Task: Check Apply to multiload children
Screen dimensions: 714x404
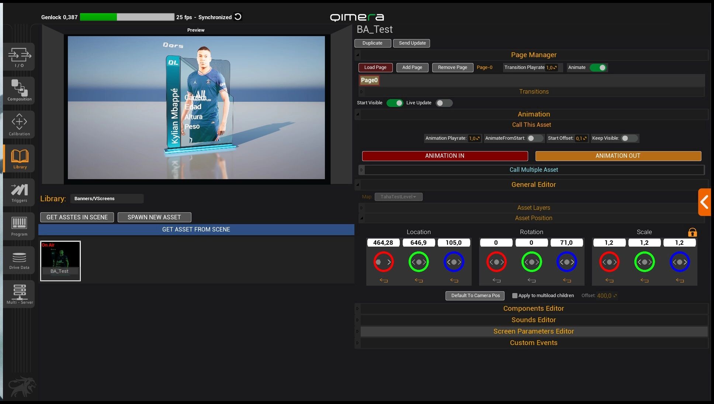Action: (515, 296)
